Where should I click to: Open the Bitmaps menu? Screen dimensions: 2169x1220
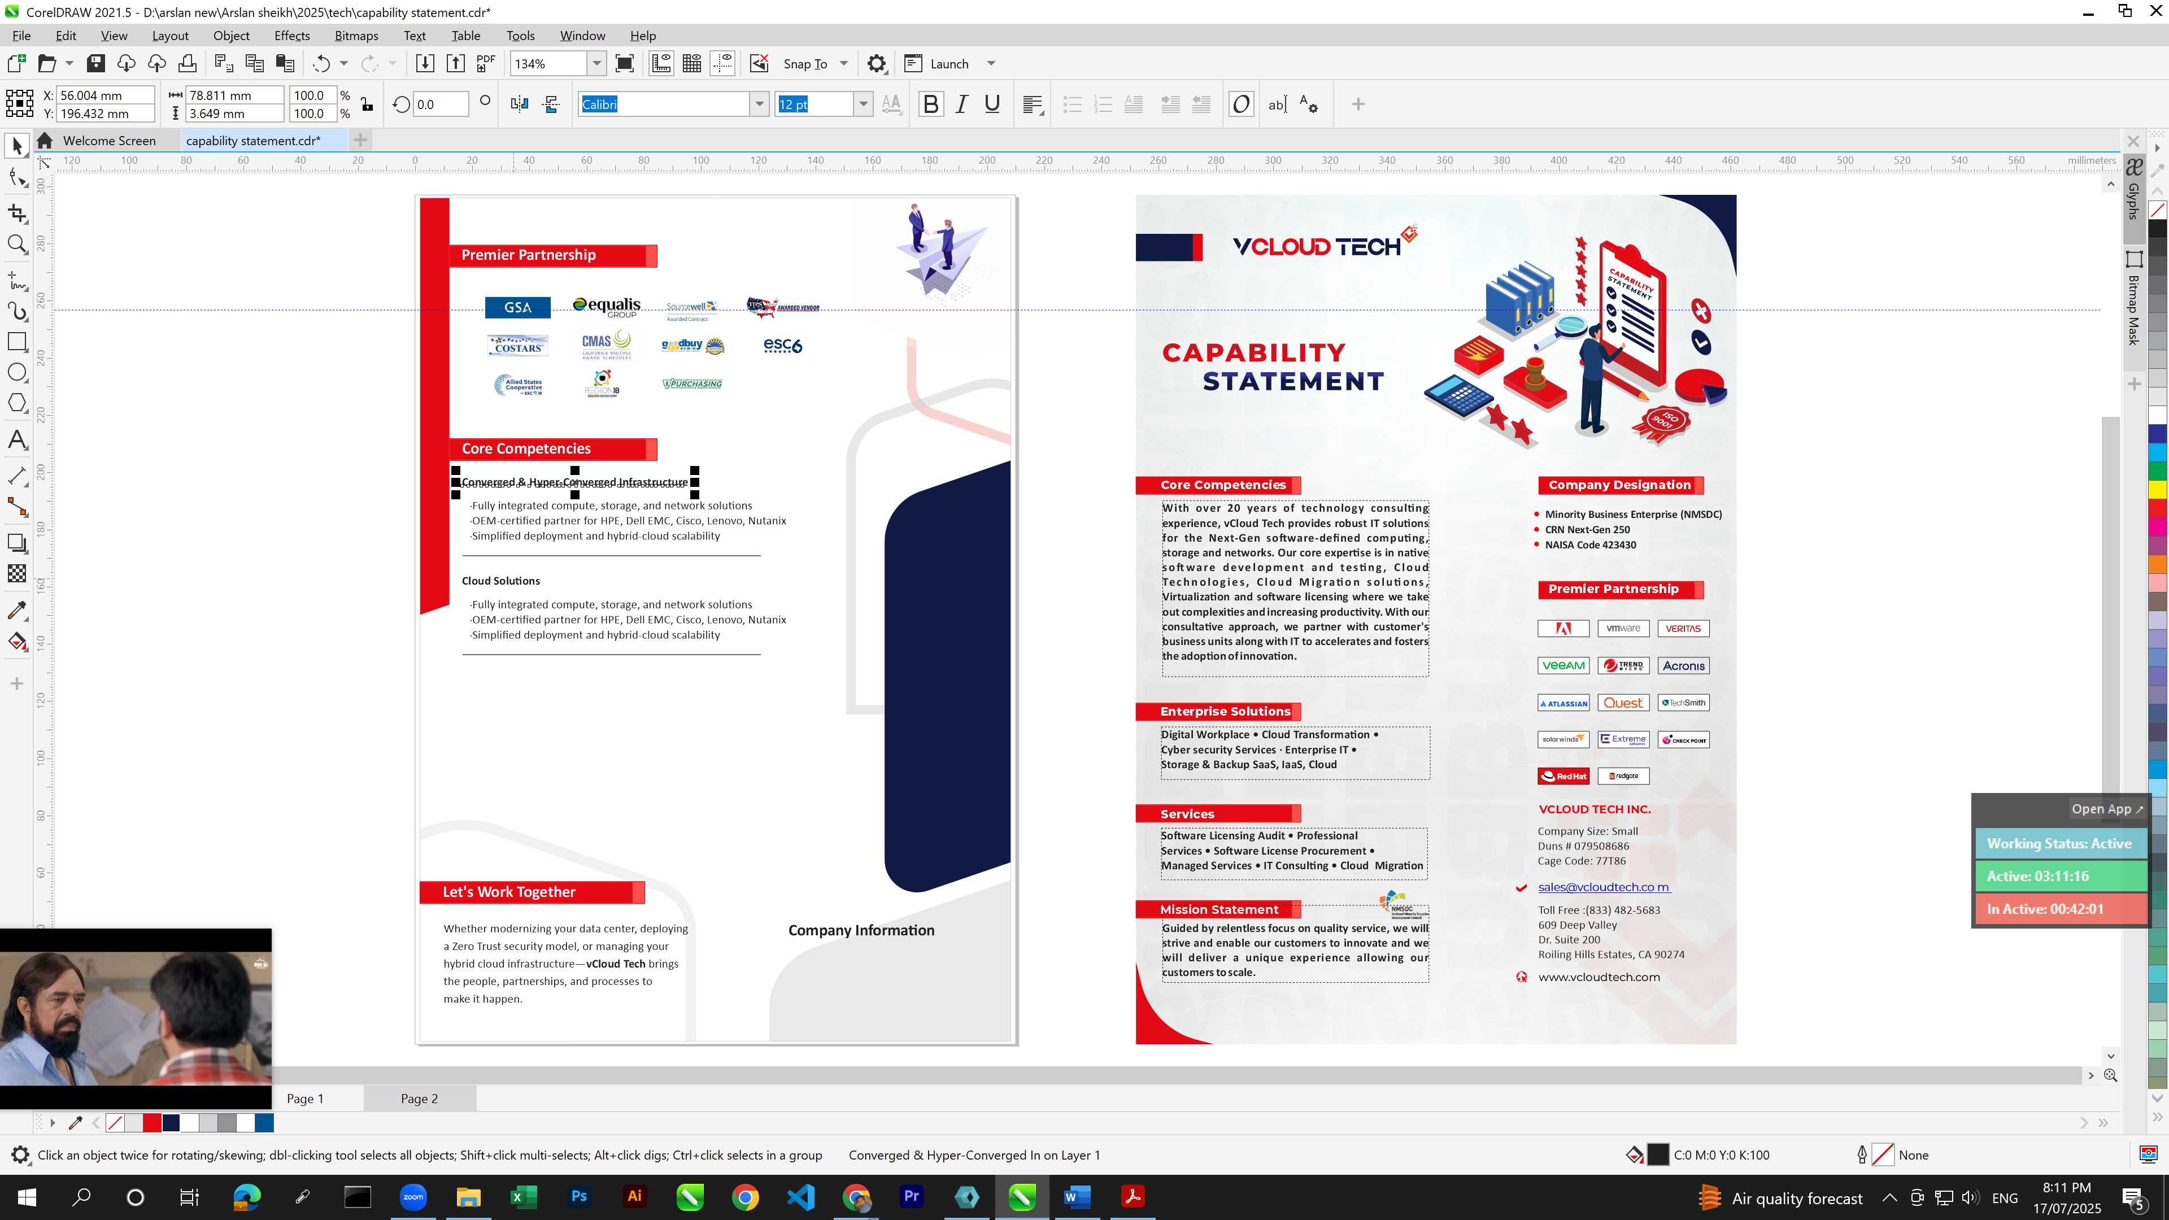pos(356,36)
